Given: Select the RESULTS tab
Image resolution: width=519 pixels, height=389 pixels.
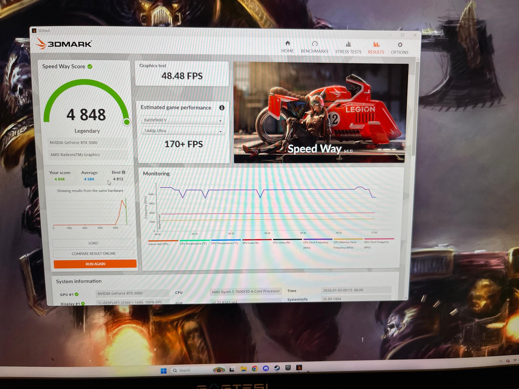Looking at the screenshot, I should tap(376, 48).
